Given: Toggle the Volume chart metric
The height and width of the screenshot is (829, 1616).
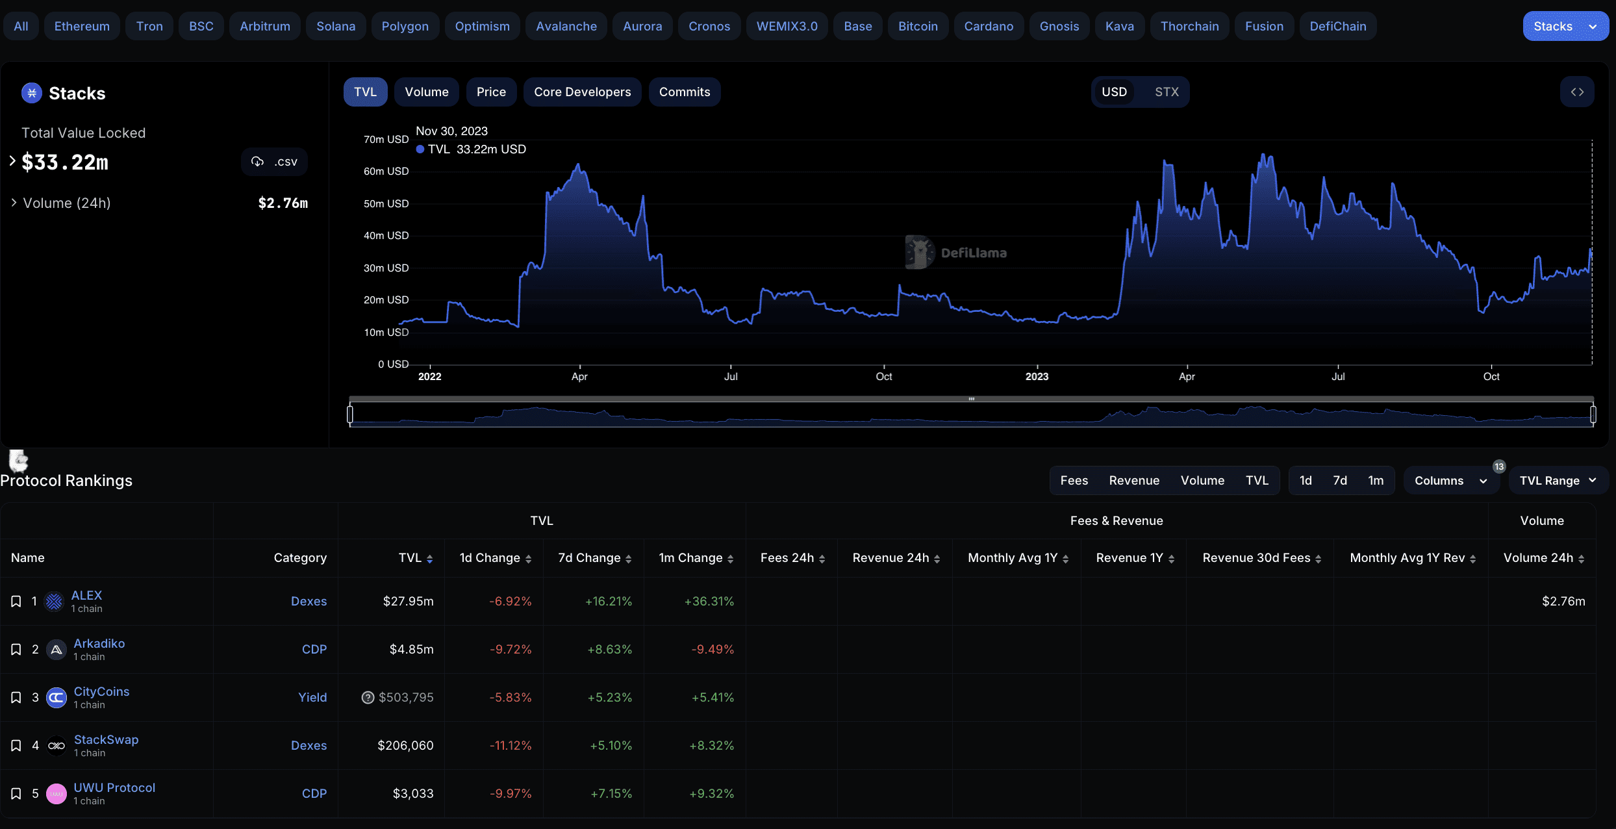Looking at the screenshot, I should point(426,92).
